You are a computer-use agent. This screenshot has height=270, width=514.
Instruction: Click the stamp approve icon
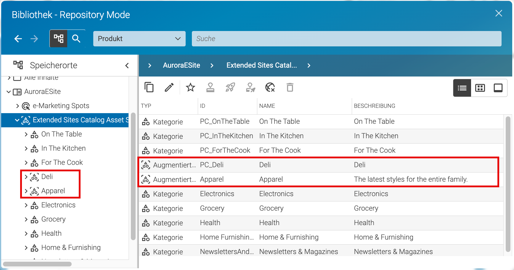click(210, 87)
